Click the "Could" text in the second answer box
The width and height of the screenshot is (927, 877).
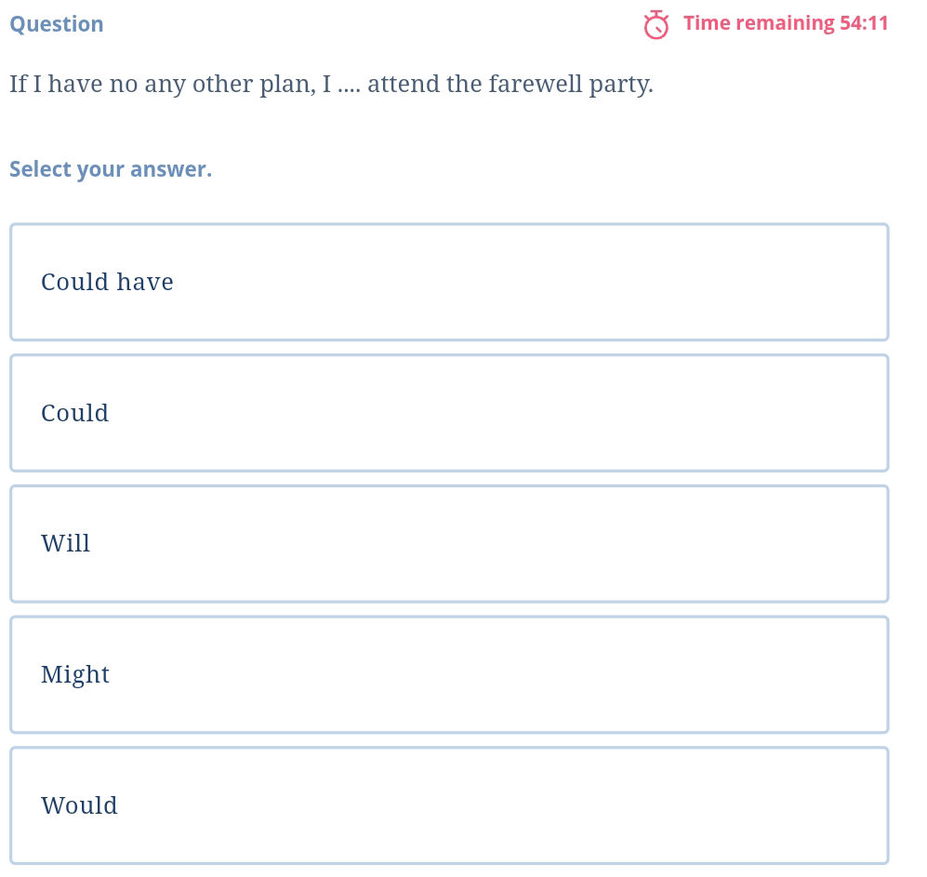[x=75, y=413]
